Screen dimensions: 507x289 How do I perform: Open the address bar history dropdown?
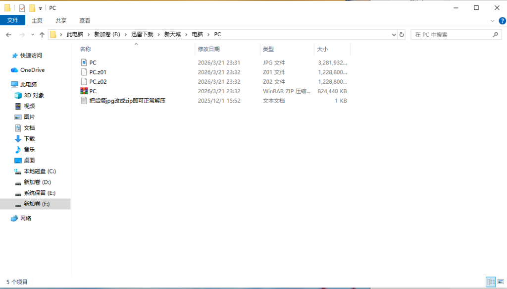(394, 35)
